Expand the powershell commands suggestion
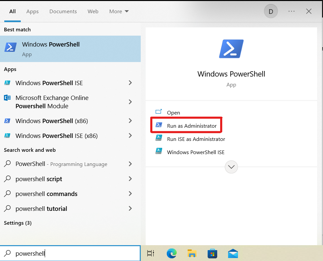The height and width of the screenshot is (261, 323). (130, 194)
